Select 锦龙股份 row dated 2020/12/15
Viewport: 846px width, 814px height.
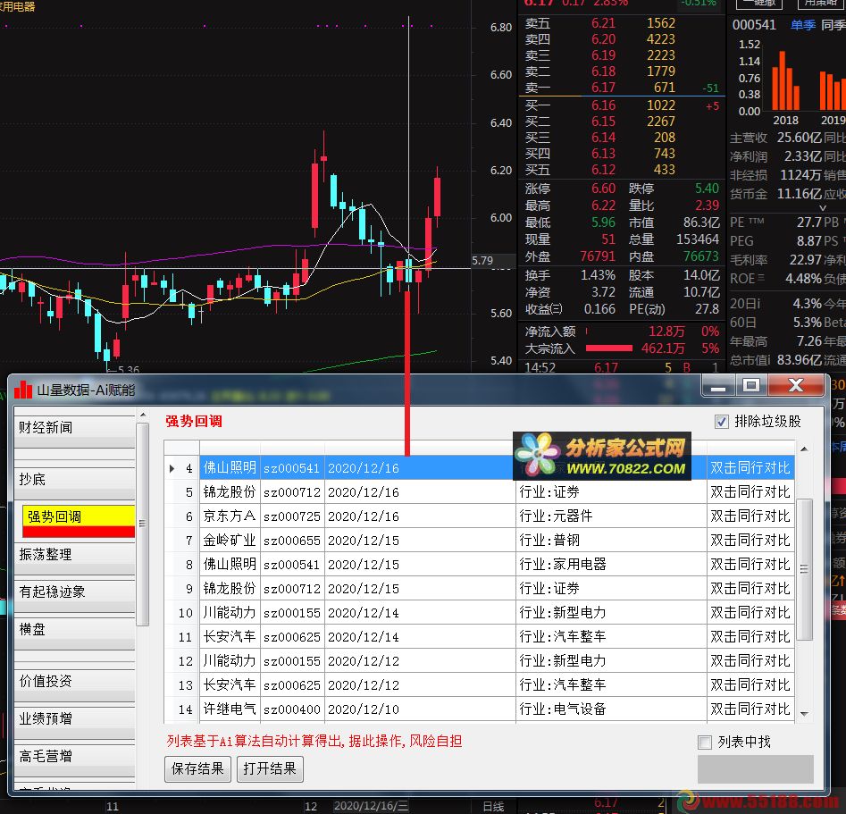(479, 588)
